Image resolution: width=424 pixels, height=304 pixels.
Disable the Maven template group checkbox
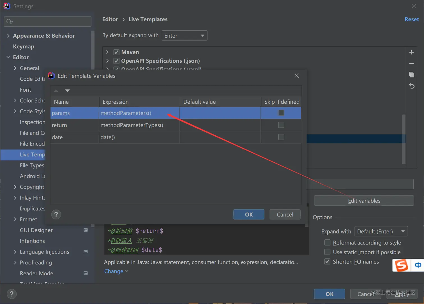(x=116, y=52)
